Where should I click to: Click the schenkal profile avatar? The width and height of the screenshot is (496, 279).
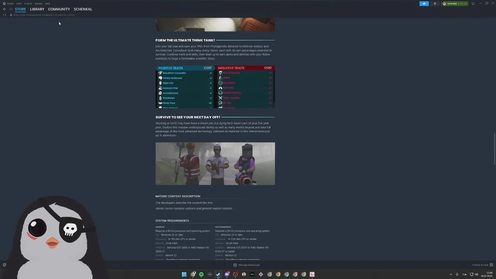point(444,3)
